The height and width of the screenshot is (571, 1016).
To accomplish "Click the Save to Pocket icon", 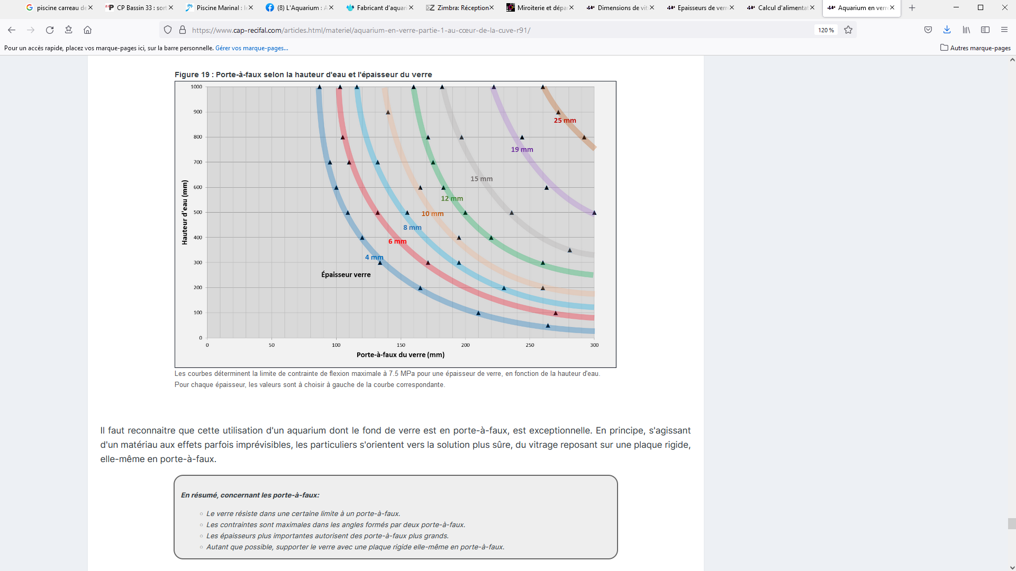I will (928, 30).
